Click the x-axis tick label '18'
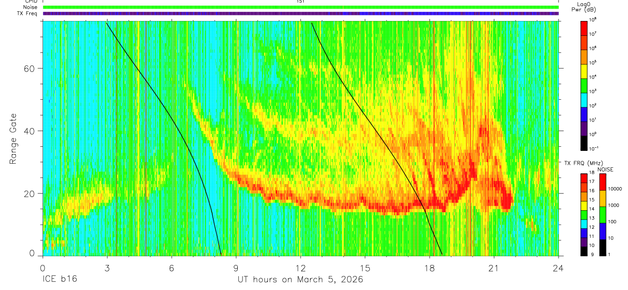This screenshot has height=290, width=628. click(430, 267)
